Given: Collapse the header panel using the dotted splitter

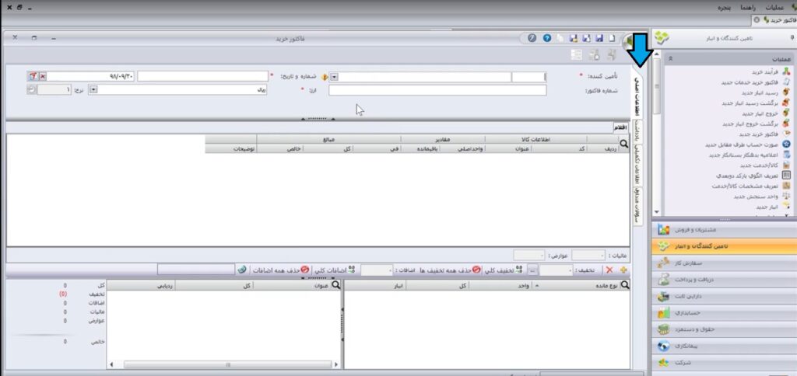Looking at the screenshot, I should pos(318,119).
